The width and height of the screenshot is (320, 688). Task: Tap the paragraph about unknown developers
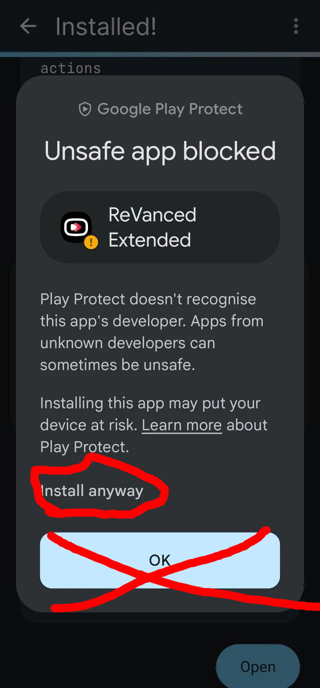[152, 332]
